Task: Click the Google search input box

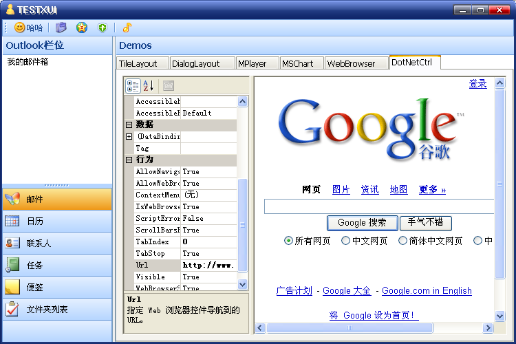Action: point(379,206)
